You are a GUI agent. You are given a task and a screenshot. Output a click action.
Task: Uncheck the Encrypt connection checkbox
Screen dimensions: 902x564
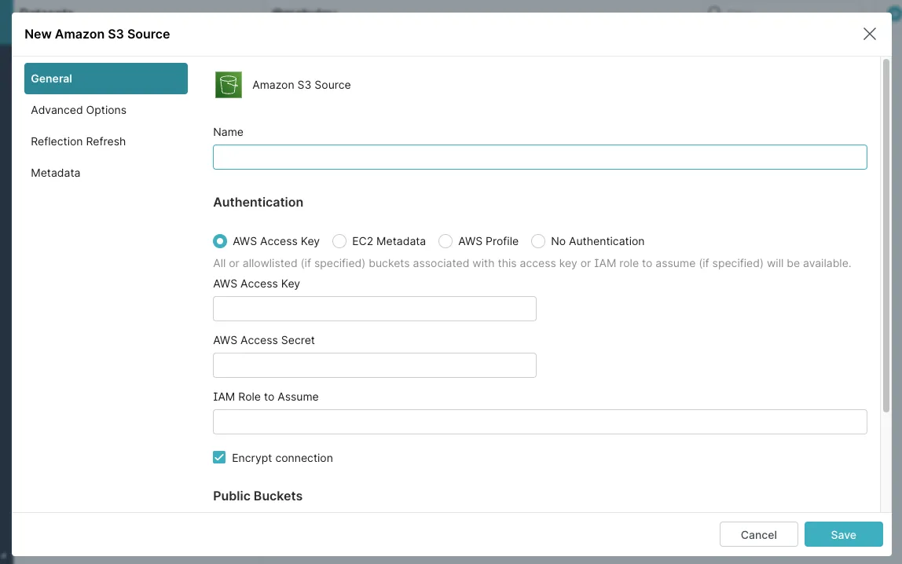click(219, 458)
